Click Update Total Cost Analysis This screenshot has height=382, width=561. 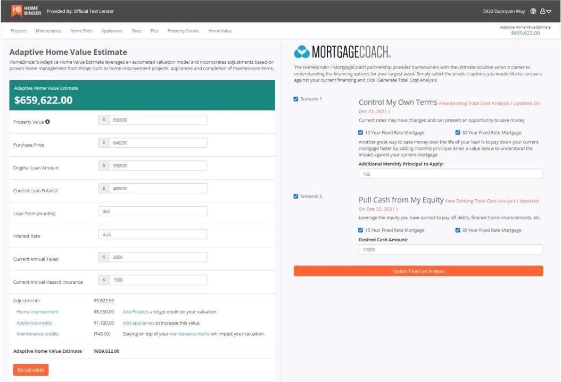coord(418,271)
